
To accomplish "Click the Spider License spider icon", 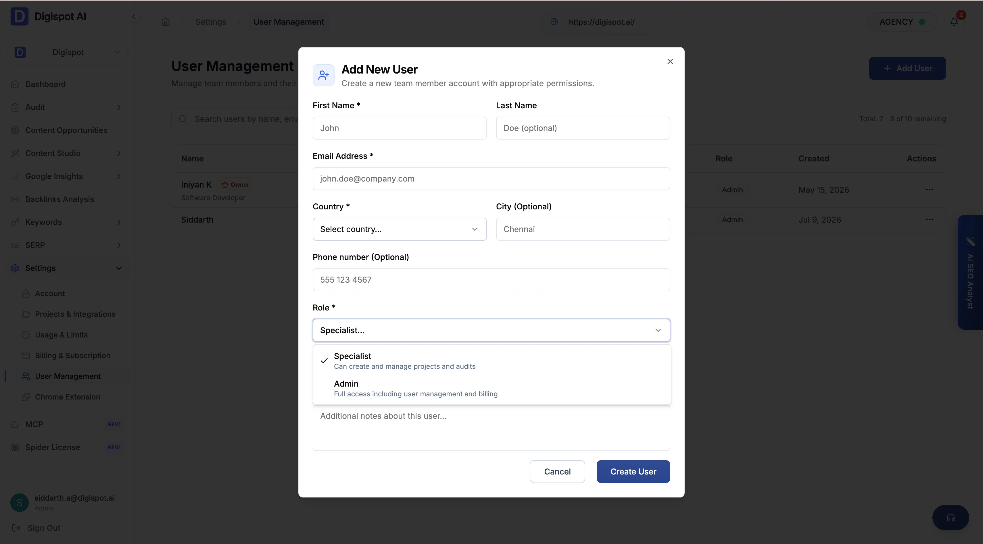I will point(15,447).
